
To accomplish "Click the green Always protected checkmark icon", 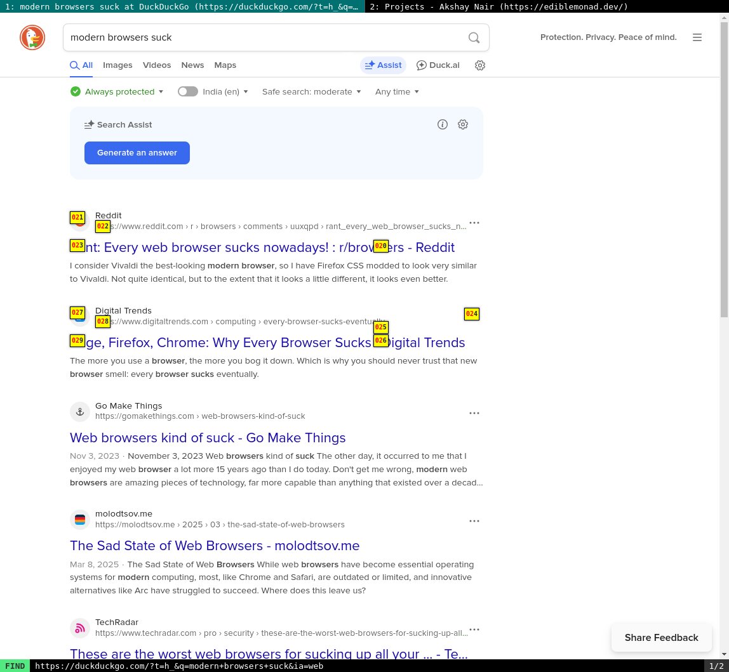I will [76, 91].
